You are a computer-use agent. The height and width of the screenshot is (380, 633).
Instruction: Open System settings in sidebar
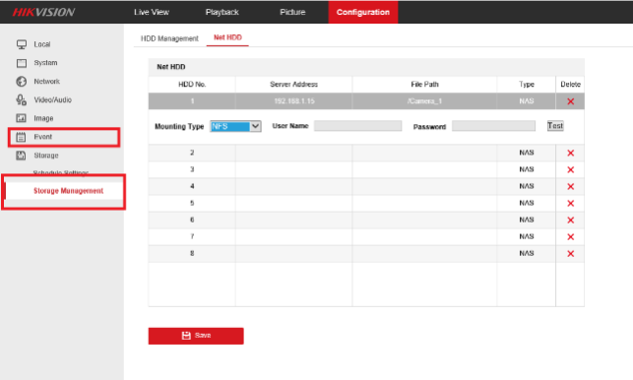coord(45,63)
